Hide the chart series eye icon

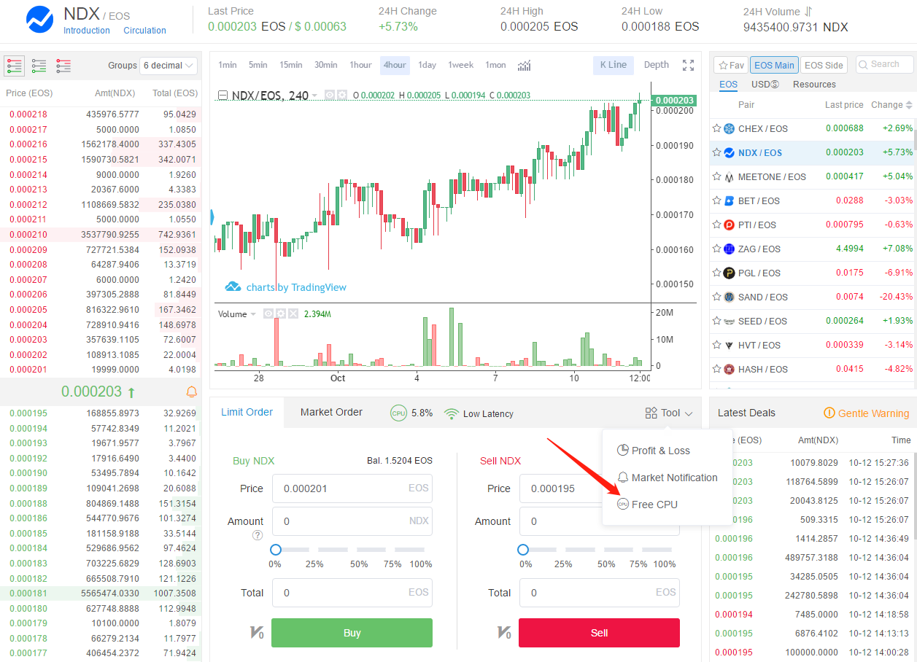coord(330,95)
